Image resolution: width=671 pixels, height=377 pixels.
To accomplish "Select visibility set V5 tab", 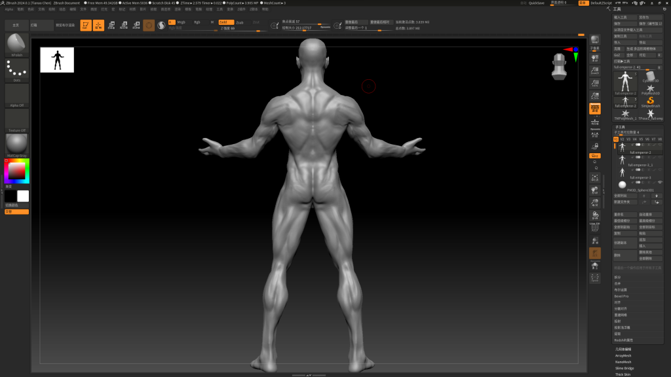I will coord(641,139).
